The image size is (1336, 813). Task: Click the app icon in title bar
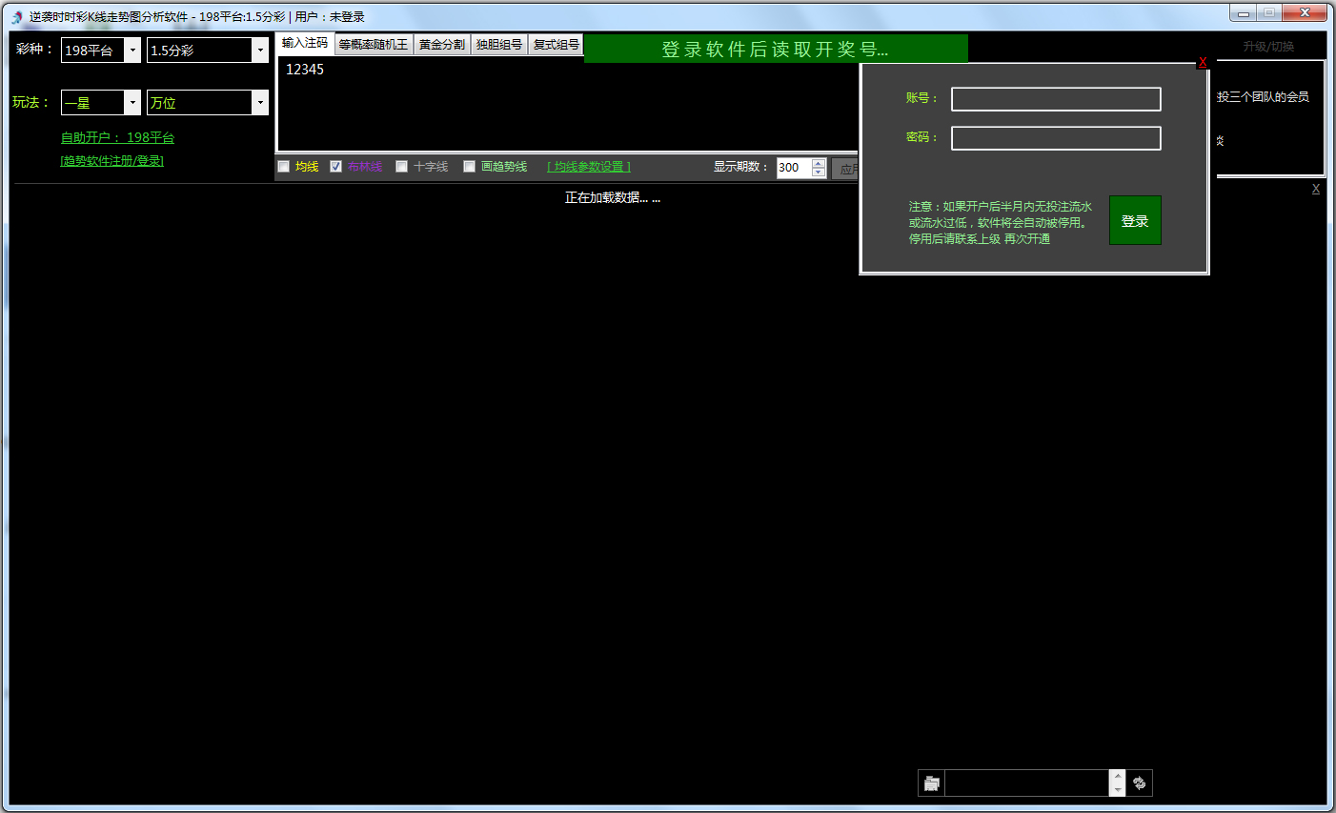click(x=17, y=17)
